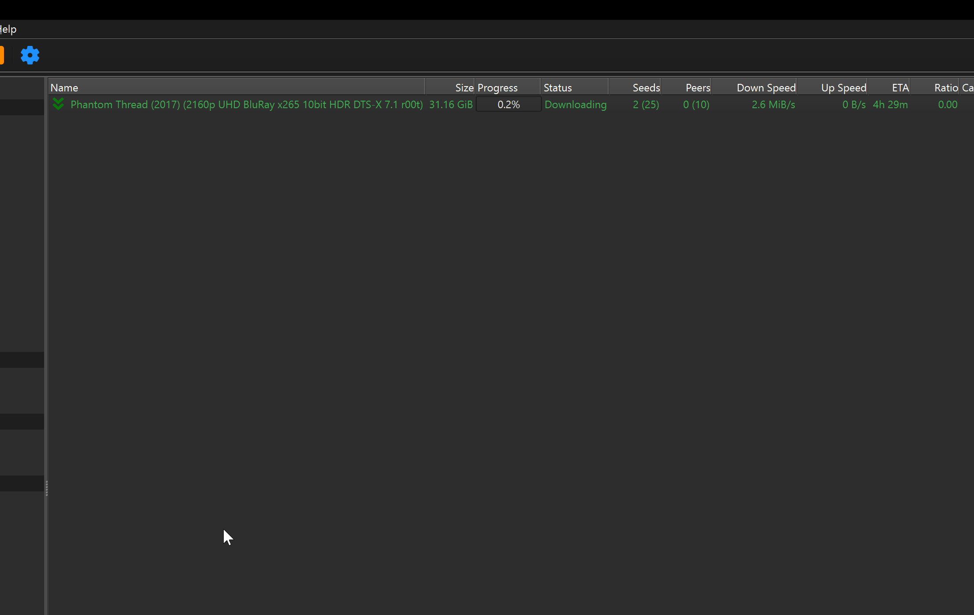This screenshot has width=974, height=615.
Task: Click the 4h 29m ETA cell
Action: click(890, 105)
